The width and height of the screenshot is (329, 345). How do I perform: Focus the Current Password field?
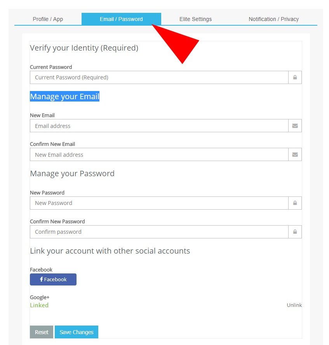point(159,77)
